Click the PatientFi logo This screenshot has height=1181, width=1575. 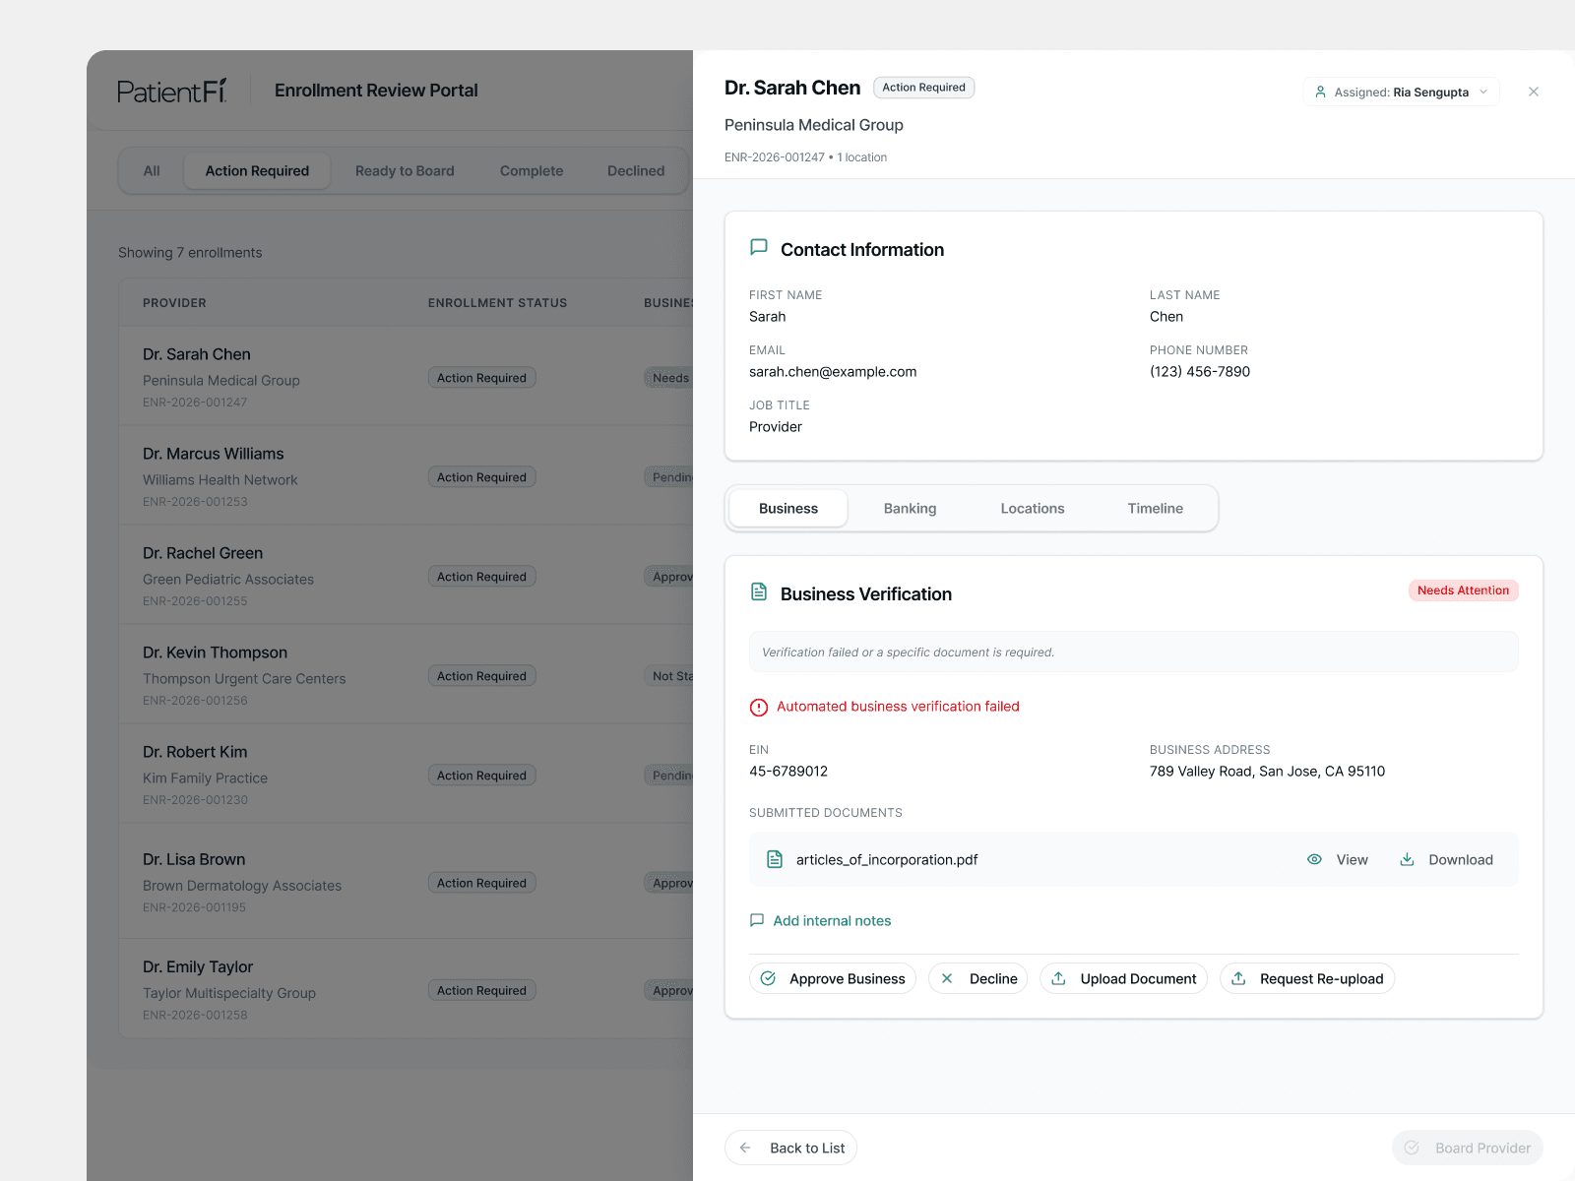pos(172,91)
